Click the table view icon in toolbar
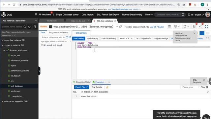The width and height of the screenshot is (211, 119). tap(169, 26)
